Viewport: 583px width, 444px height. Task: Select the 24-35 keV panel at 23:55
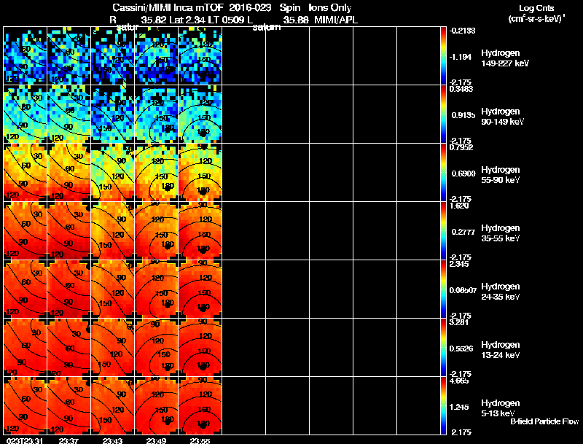(200, 289)
